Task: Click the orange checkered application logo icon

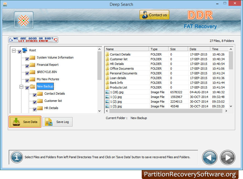Action: tap(23, 20)
